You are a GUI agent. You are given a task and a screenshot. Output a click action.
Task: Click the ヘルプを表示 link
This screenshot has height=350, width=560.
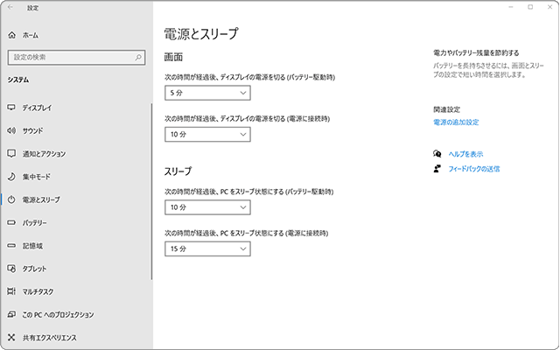pyautogui.click(x=465, y=154)
